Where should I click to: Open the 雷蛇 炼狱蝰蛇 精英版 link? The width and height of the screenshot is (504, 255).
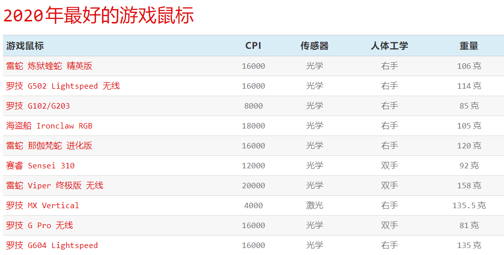tap(49, 66)
